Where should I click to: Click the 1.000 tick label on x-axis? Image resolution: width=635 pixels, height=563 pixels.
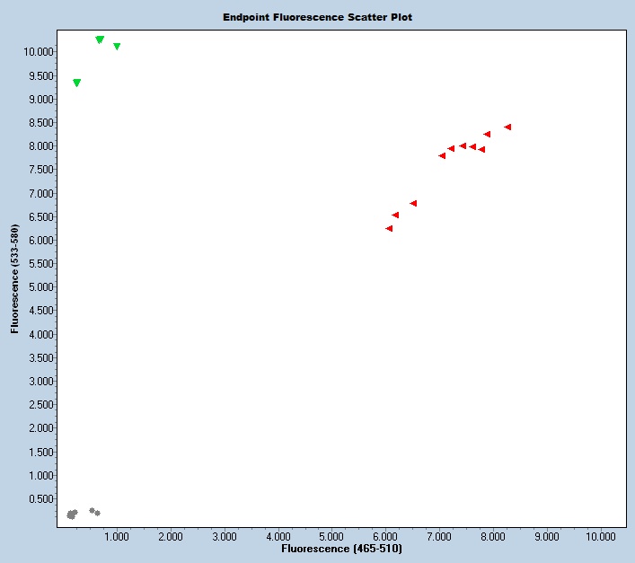pyautogui.click(x=116, y=536)
